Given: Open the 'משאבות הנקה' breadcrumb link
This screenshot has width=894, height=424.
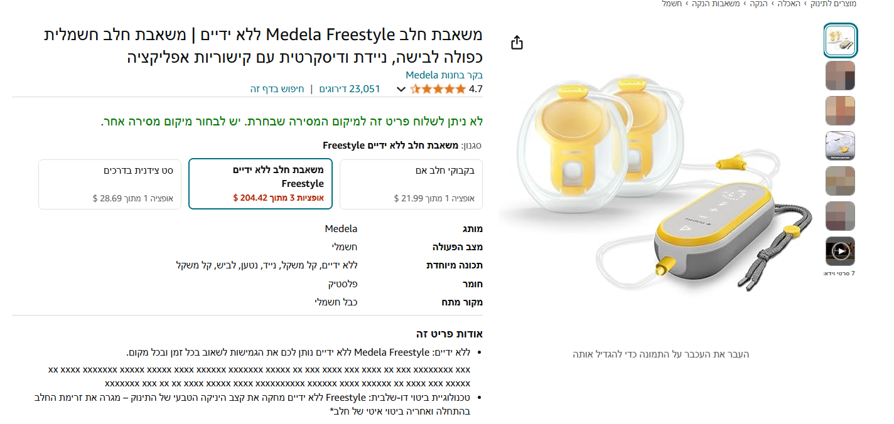Looking at the screenshot, I should click(715, 4).
